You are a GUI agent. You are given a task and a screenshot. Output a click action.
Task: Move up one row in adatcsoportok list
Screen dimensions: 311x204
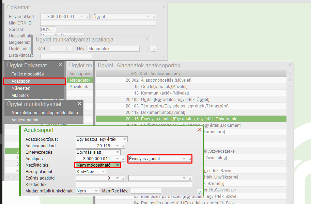[x=290, y=86]
